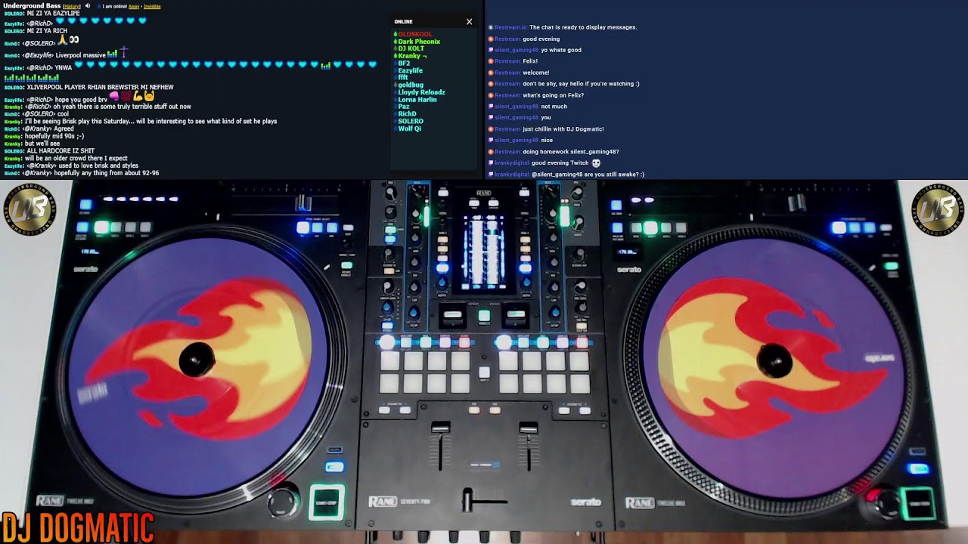The height and width of the screenshot is (544, 968).
Task: Set status to Invisible
Action: [x=152, y=6]
